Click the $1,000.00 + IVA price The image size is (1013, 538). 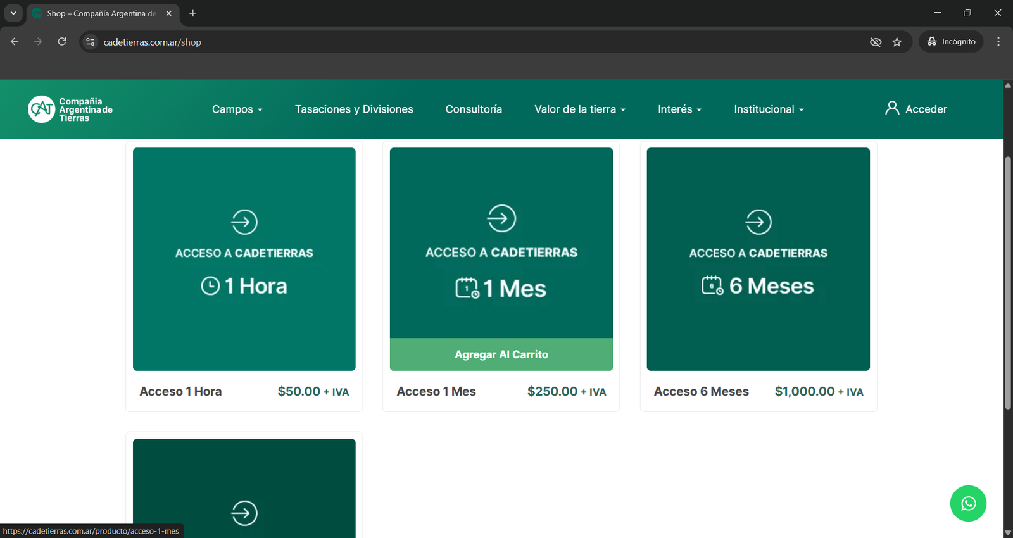tap(819, 392)
